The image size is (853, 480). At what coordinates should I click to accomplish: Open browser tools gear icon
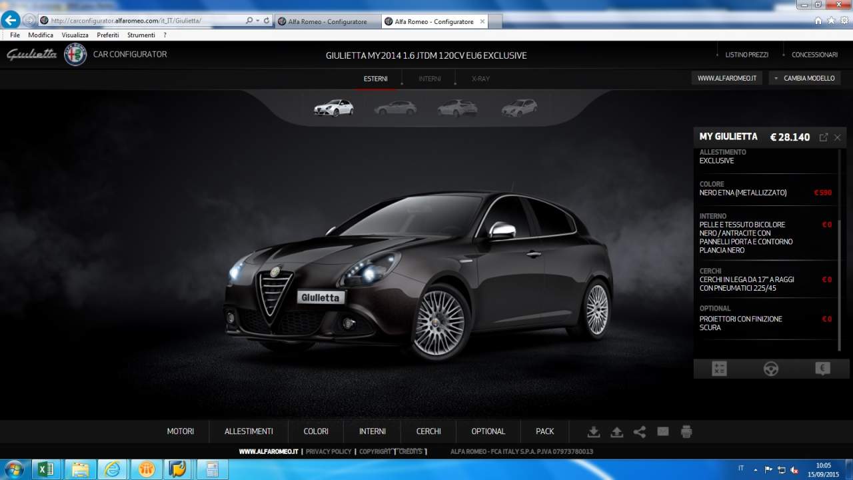(x=844, y=21)
